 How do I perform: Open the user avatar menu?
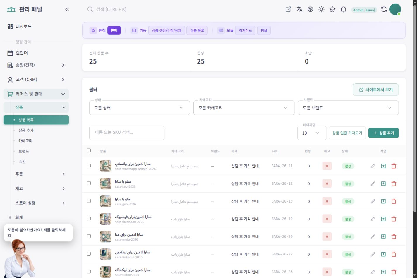click(395, 9)
